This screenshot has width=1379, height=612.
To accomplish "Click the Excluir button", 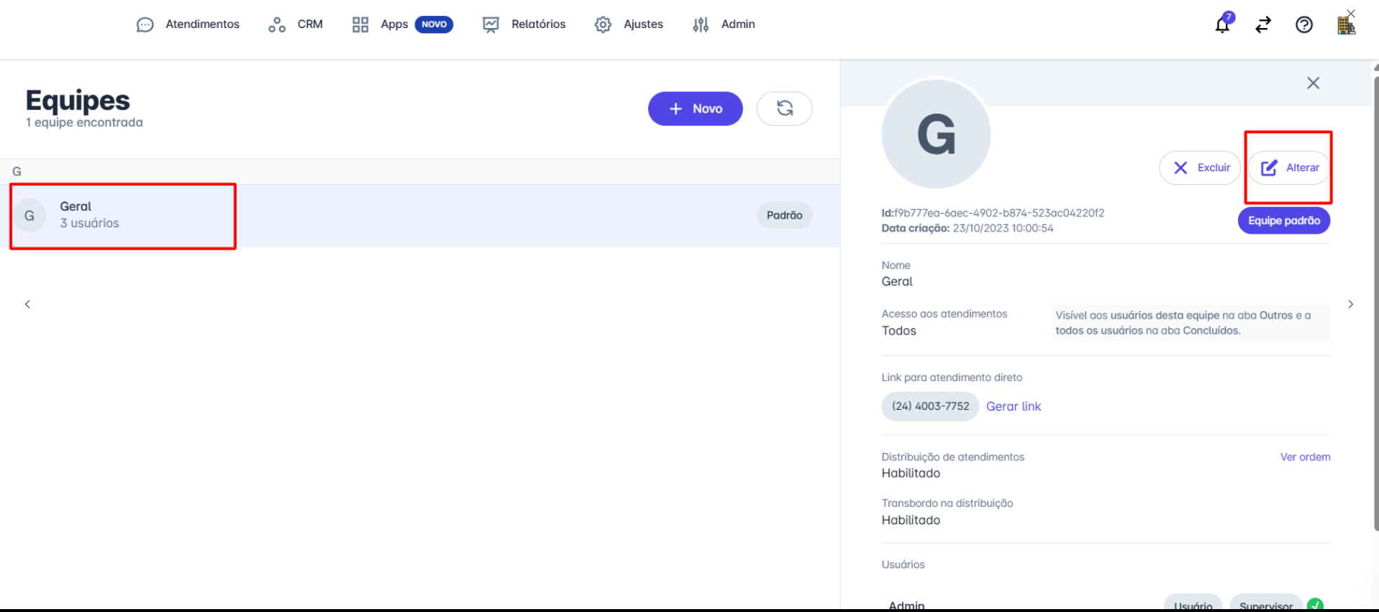I will [1200, 168].
